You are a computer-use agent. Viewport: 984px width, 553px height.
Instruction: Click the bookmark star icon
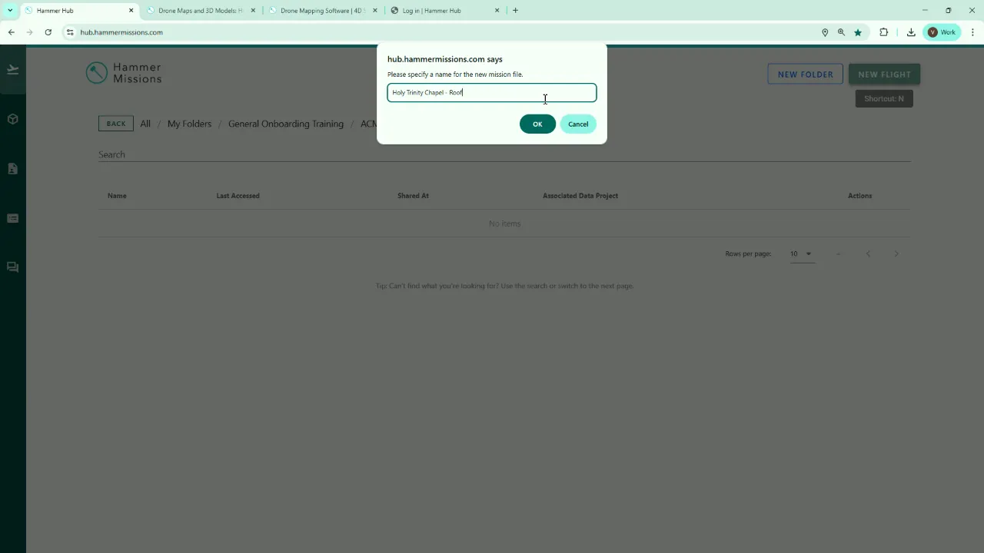click(x=858, y=32)
